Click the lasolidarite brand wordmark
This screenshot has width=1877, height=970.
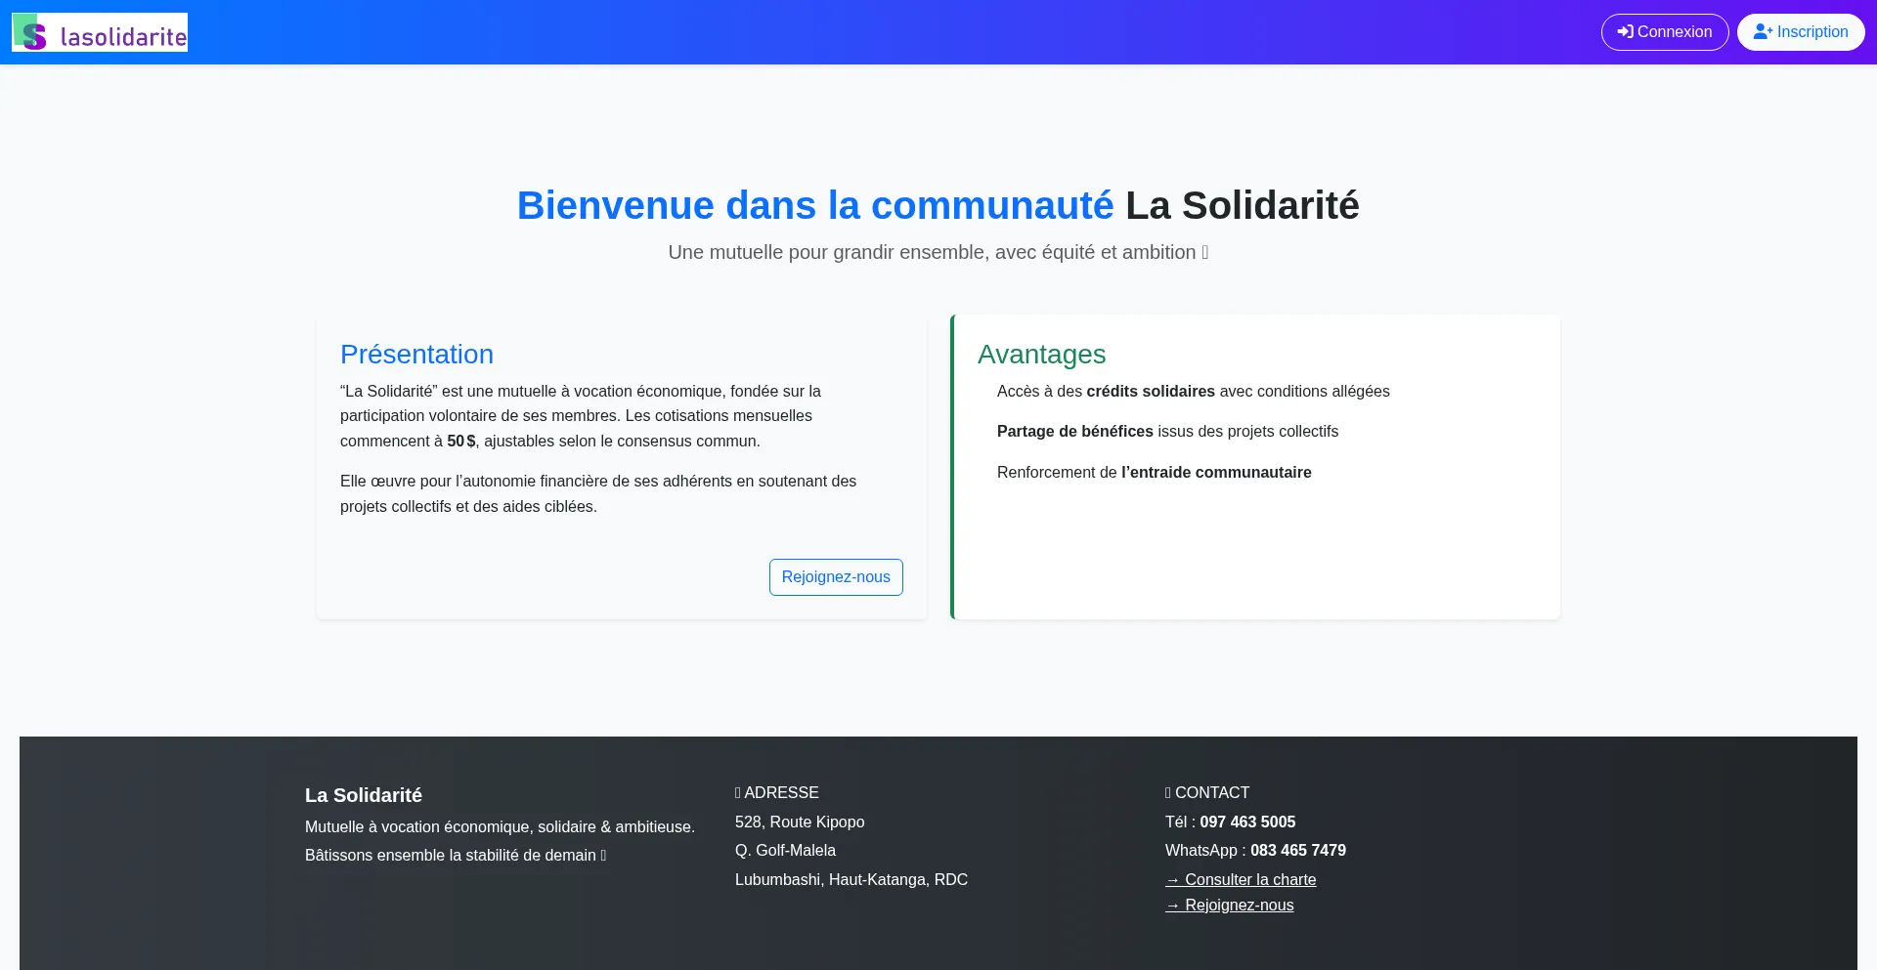pos(122,35)
